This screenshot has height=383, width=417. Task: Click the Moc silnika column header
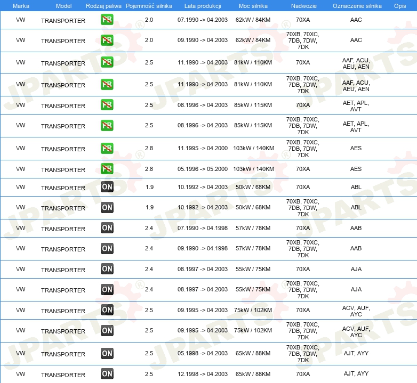pyautogui.click(x=253, y=6)
